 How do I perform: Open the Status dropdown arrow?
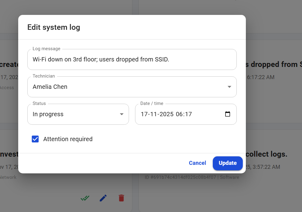click(122, 114)
